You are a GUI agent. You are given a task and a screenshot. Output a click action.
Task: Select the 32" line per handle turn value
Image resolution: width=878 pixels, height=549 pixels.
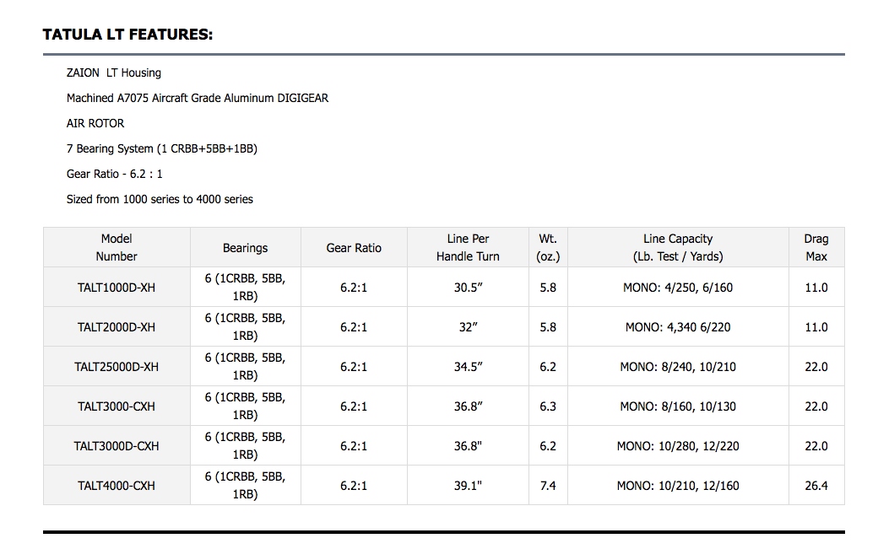(x=468, y=327)
